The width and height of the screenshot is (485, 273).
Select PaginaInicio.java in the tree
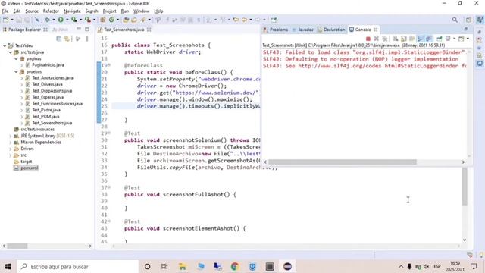[x=48, y=65]
